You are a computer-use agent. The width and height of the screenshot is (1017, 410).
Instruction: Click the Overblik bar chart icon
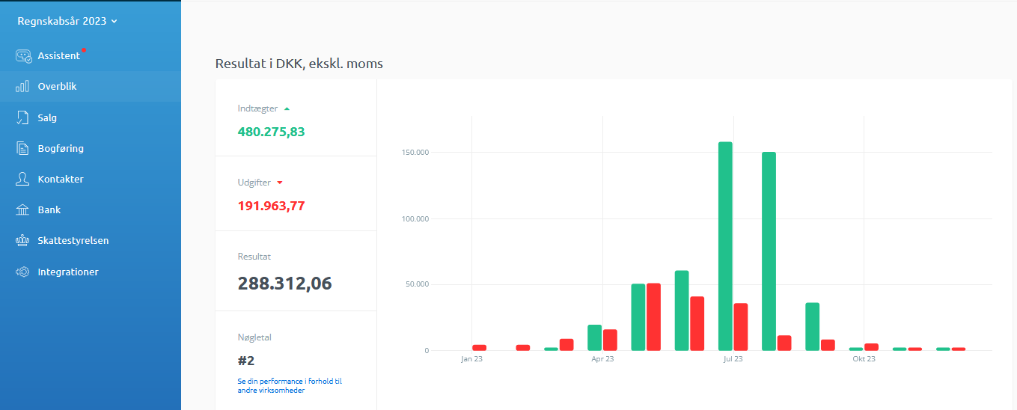22,87
